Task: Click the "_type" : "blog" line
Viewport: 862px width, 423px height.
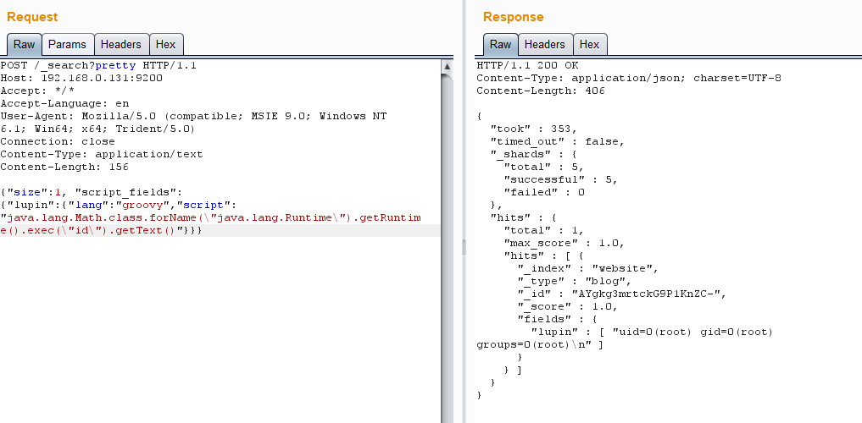Action: coord(575,281)
